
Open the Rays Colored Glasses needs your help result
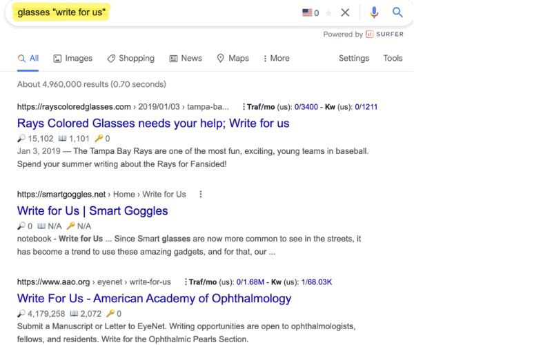pos(153,124)
